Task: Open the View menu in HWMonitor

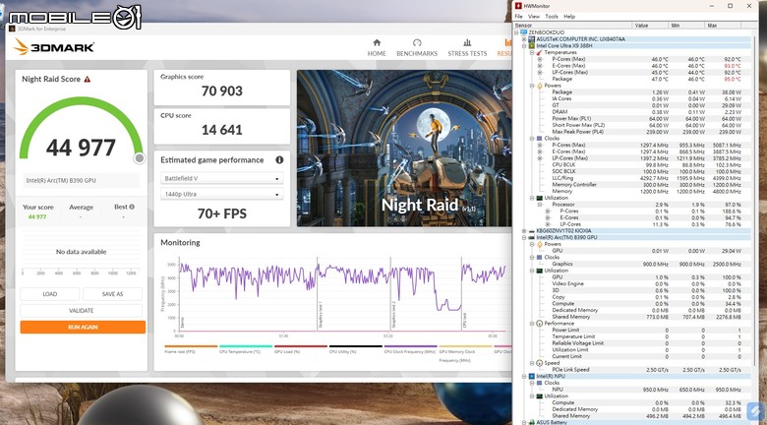Action: (x=534, y=16)
